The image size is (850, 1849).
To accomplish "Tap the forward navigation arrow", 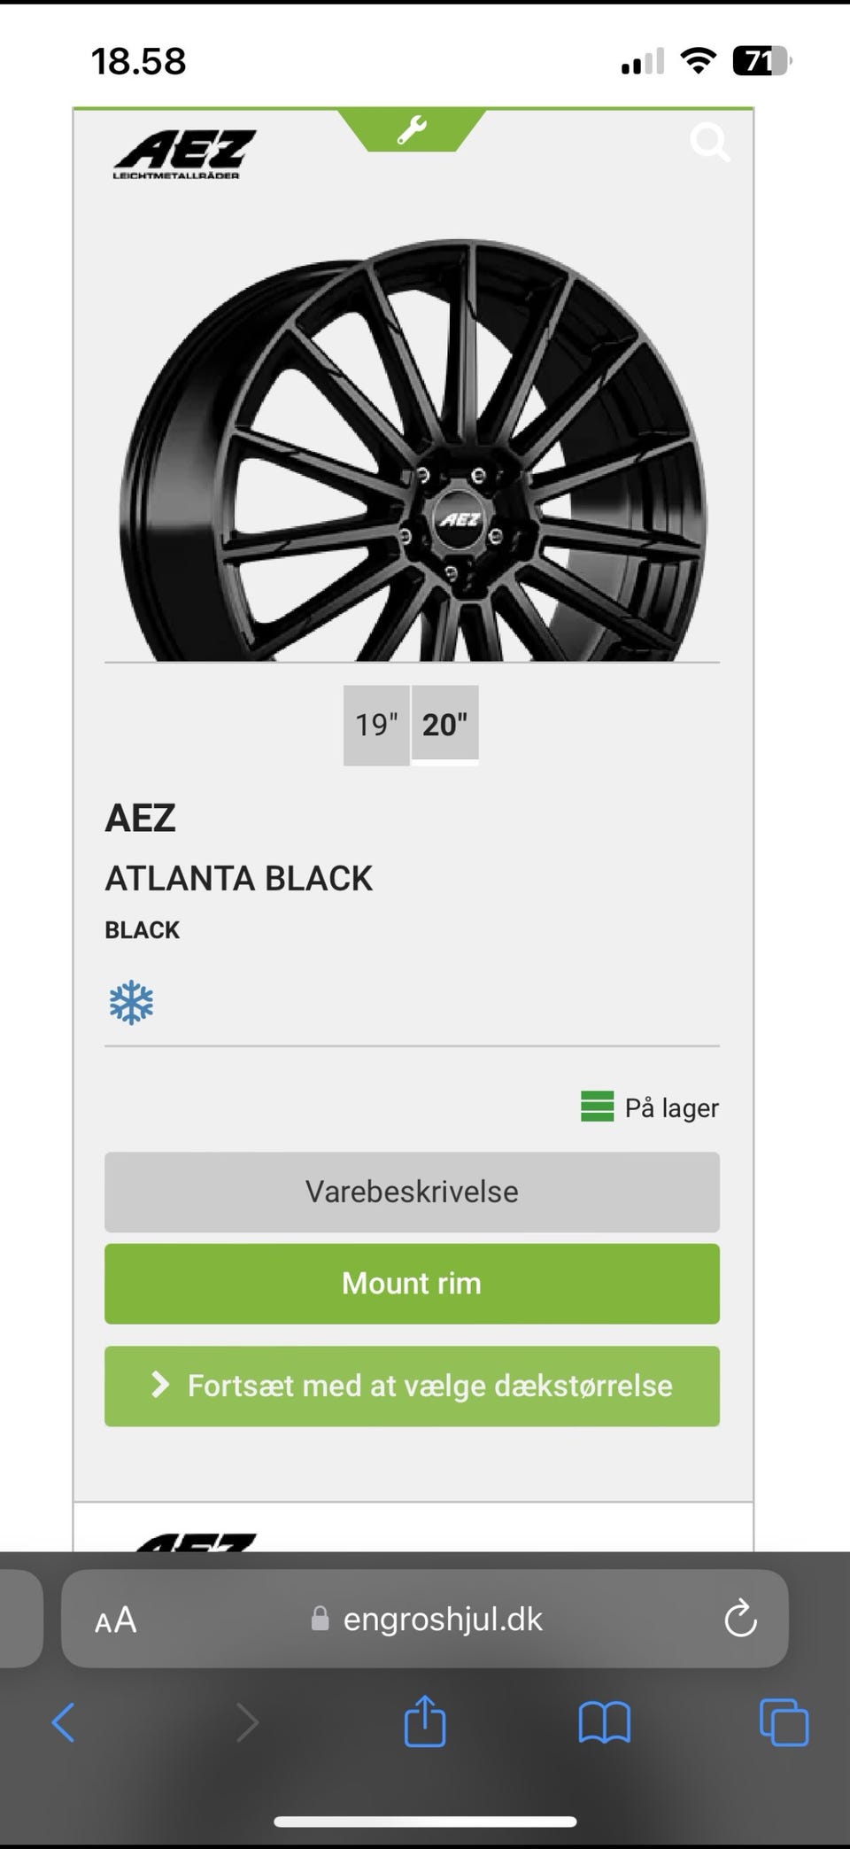I will pyautogui.click(x=247, y=1723).
